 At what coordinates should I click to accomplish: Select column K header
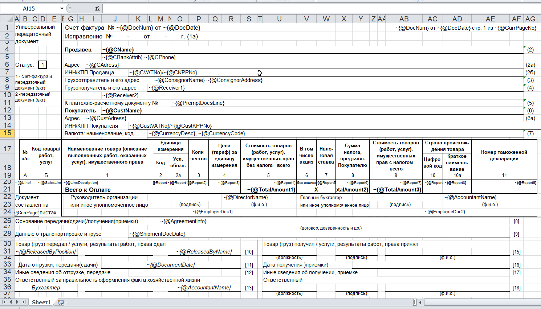tap(138, 19)
